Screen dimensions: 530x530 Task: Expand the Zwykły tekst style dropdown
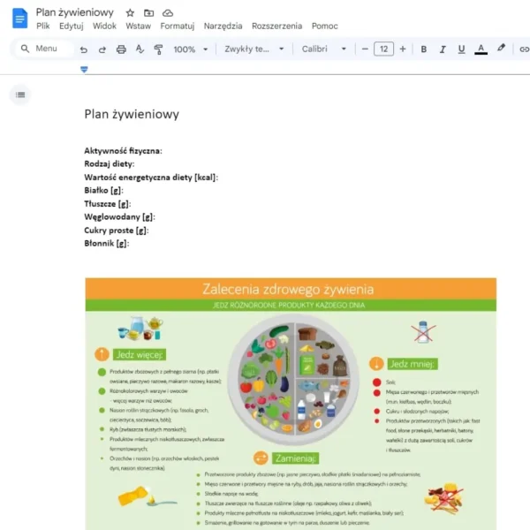click(x=254, y=49)
